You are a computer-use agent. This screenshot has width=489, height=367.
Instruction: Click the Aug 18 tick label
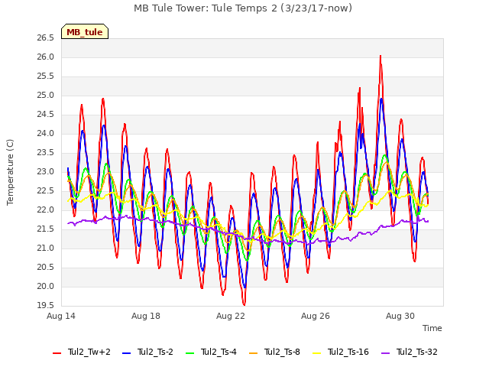click(x=146, y=316)
